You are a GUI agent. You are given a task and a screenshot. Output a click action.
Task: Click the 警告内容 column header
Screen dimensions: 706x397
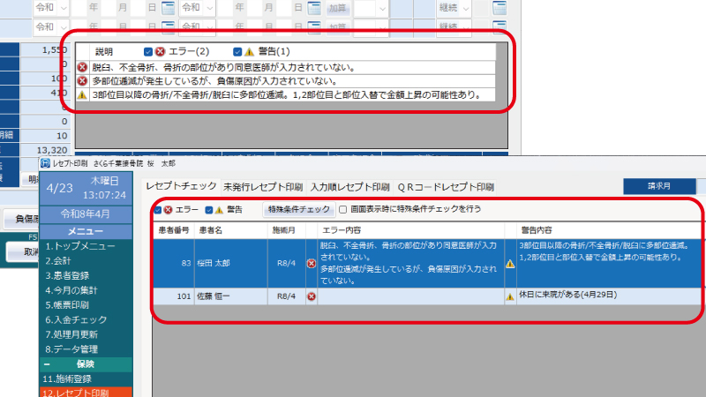pyautogui.click(x=610, y=230)
